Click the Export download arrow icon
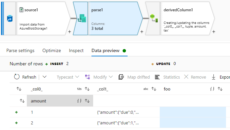The height and width of the screenshot is (130, 230). tap(213, 77)
